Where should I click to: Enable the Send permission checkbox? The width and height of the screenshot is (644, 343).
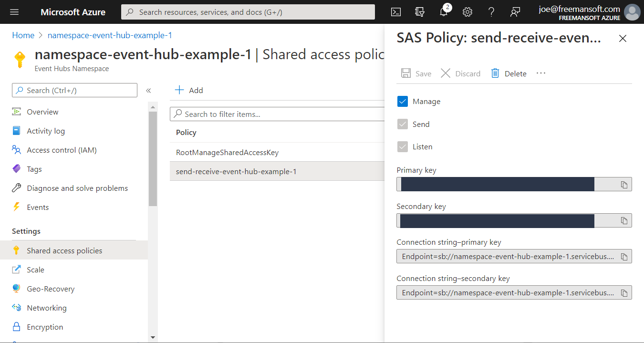point(403,124)
